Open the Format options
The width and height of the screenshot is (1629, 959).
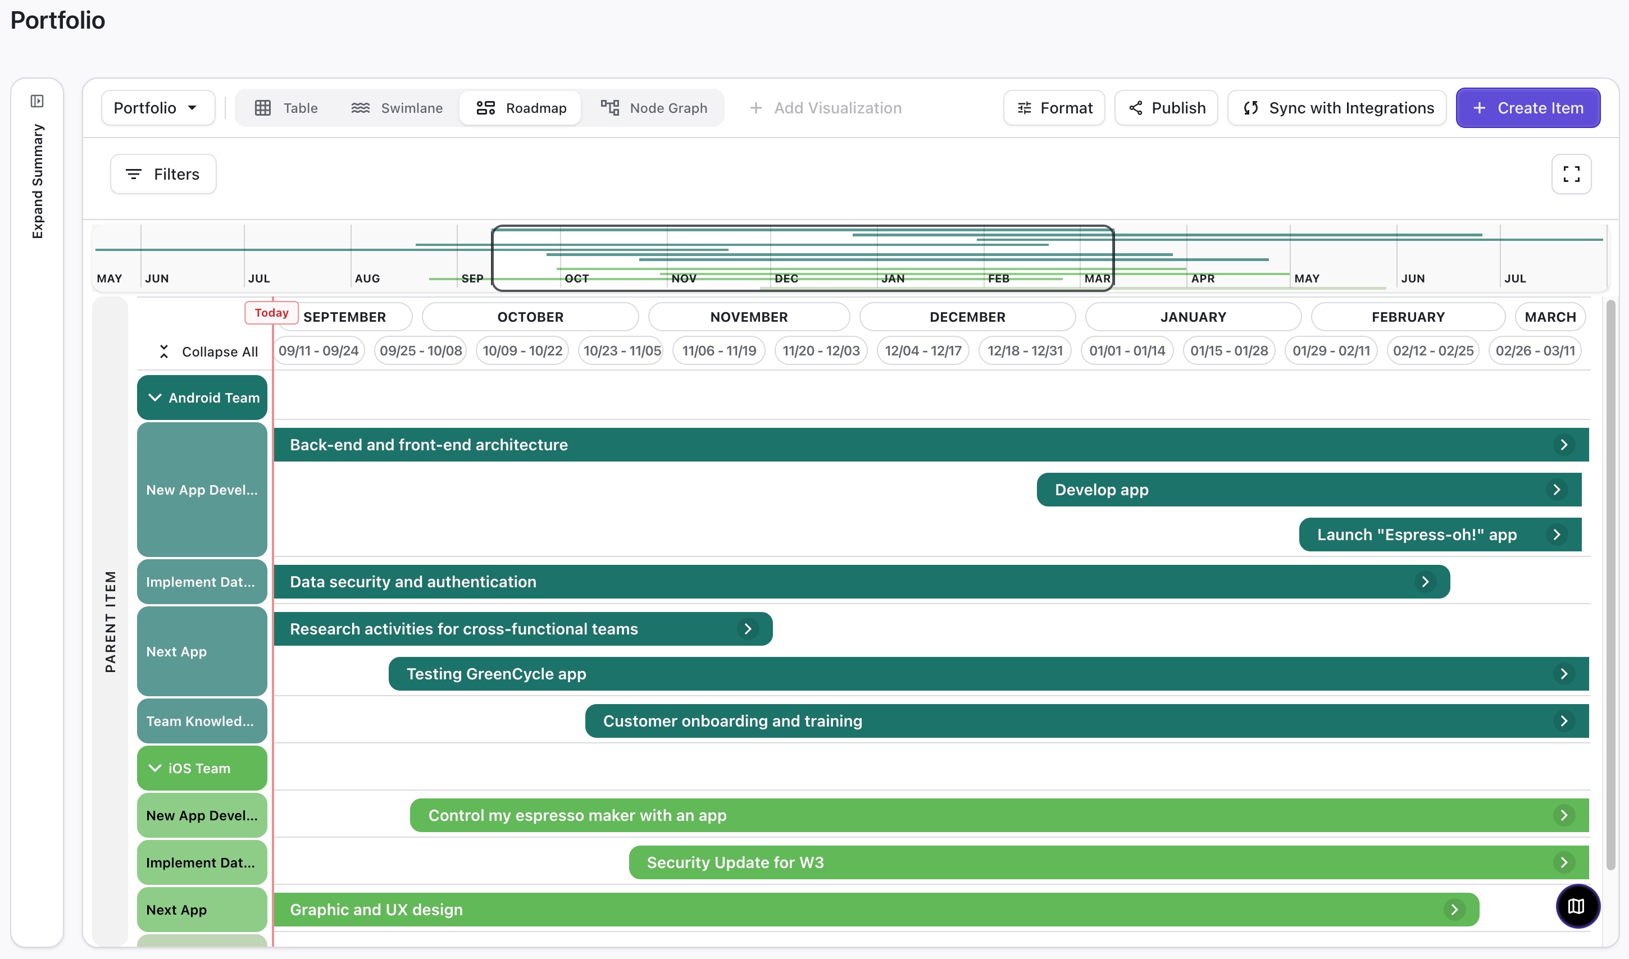pyautogui.click(x=1054, y=108)
